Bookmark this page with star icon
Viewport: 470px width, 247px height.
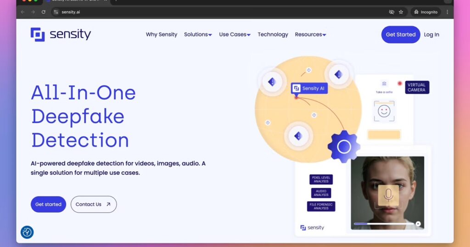coord(401,12)
